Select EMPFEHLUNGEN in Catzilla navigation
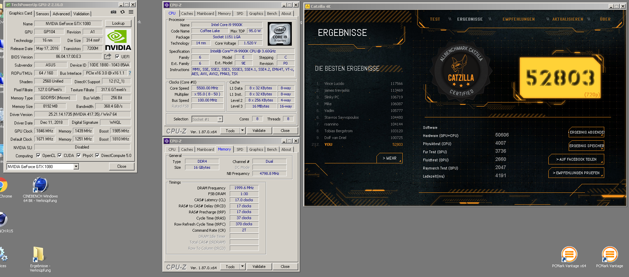The image size is (629, 277). [x=519, y=19]
